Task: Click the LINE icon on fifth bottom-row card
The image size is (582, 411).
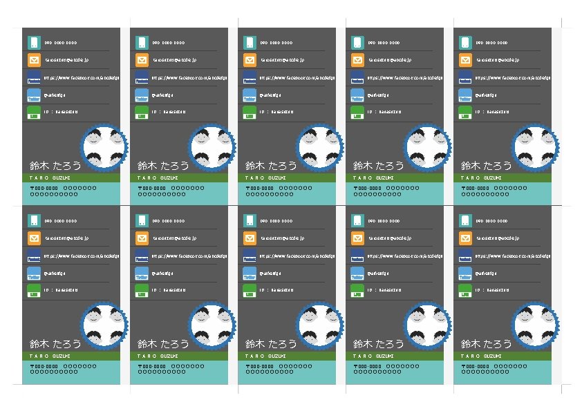Action: click(x=465, y=291)
